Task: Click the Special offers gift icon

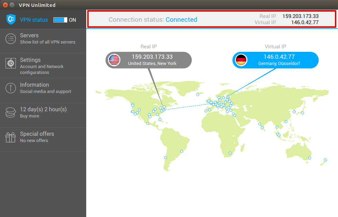Action: coord(11,137)
